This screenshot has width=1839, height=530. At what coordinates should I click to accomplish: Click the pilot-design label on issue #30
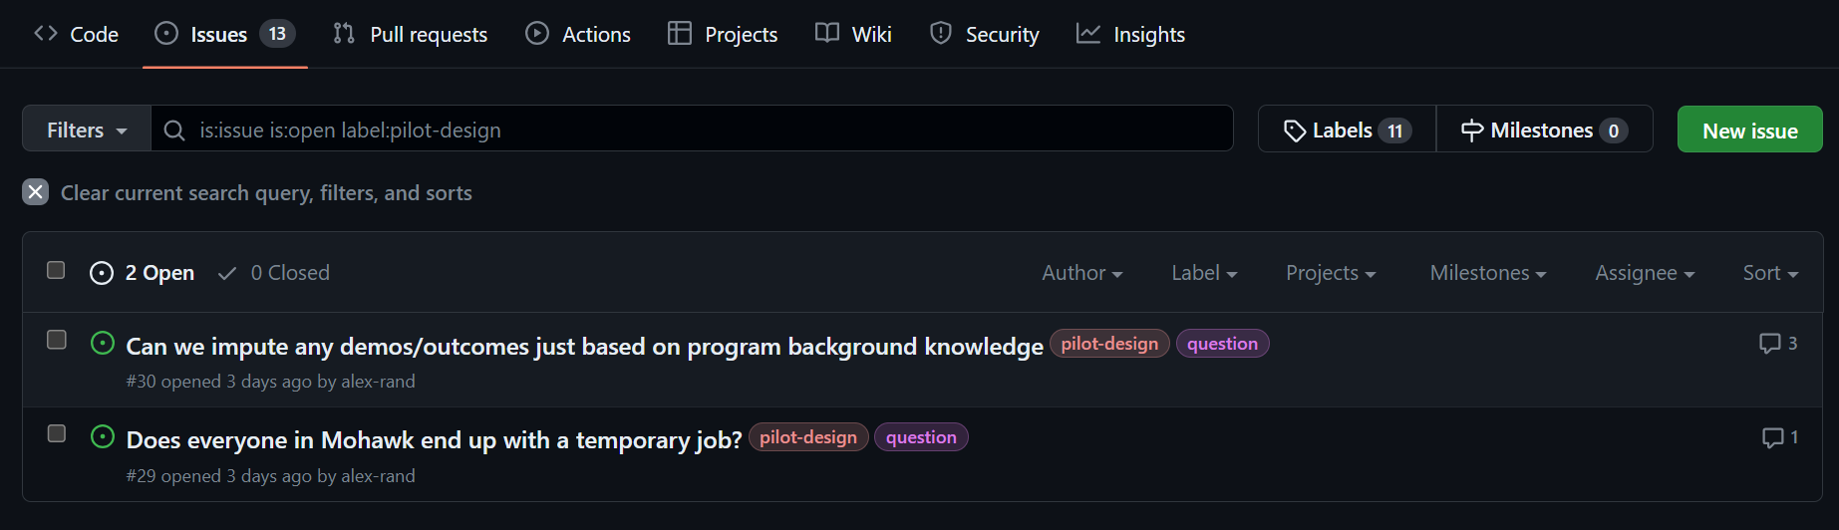pyautogui.click(x=1108, y=344)
